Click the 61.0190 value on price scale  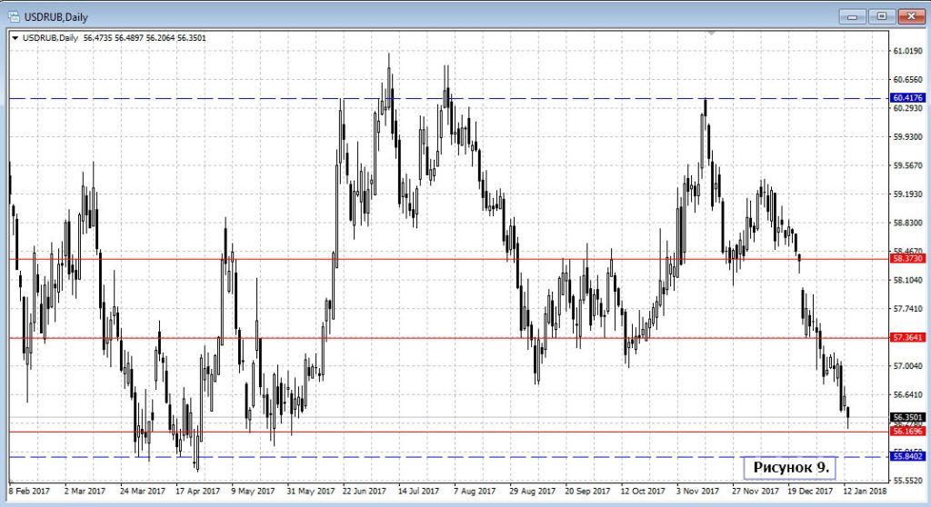pos(908,51)
